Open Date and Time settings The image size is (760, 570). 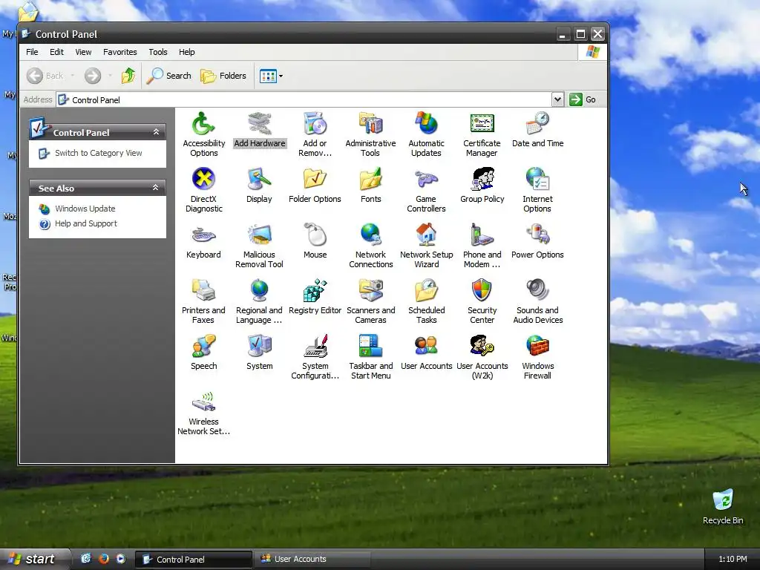click(537, 130)
